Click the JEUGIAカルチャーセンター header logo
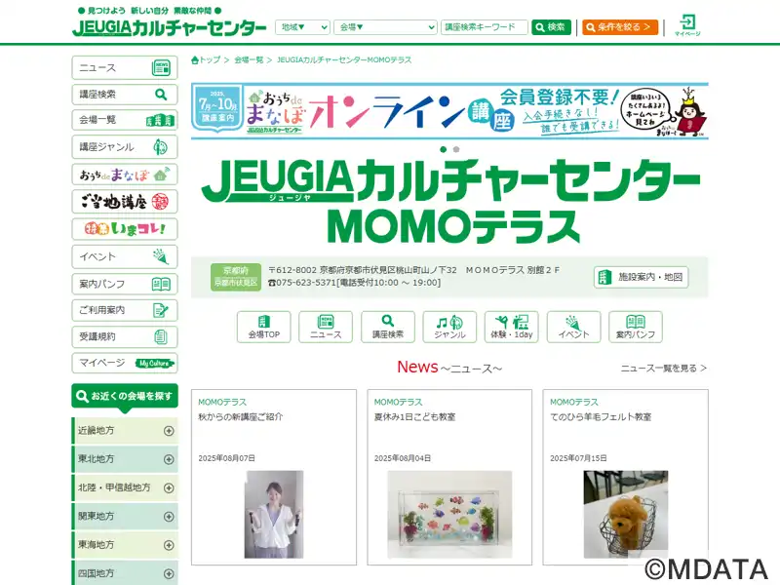The image size is (780, 585). [169, 28]
